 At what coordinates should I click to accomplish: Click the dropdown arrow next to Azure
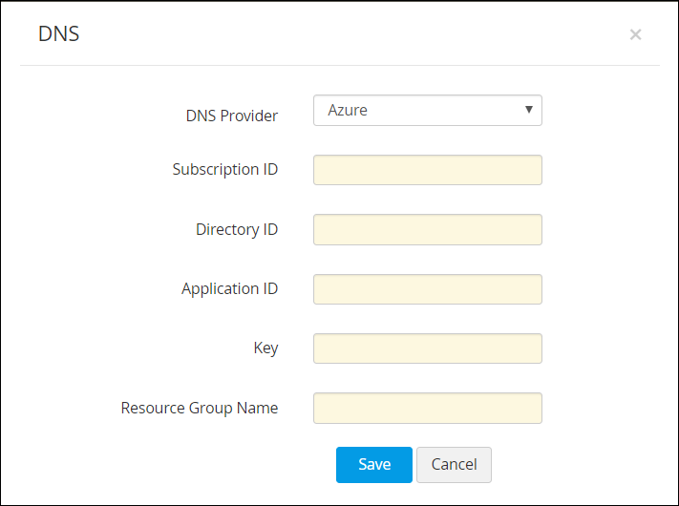point(528,110)
